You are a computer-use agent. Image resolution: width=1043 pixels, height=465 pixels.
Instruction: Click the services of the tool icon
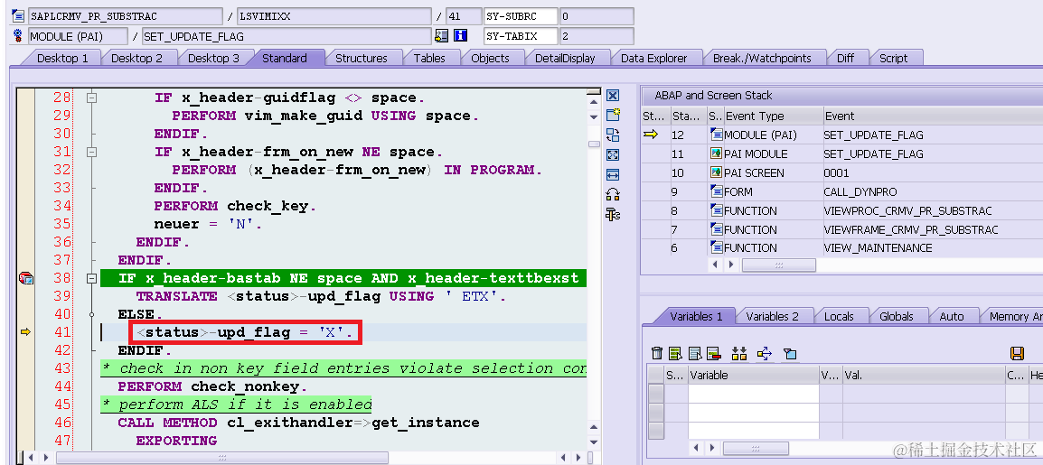point(613,195)
